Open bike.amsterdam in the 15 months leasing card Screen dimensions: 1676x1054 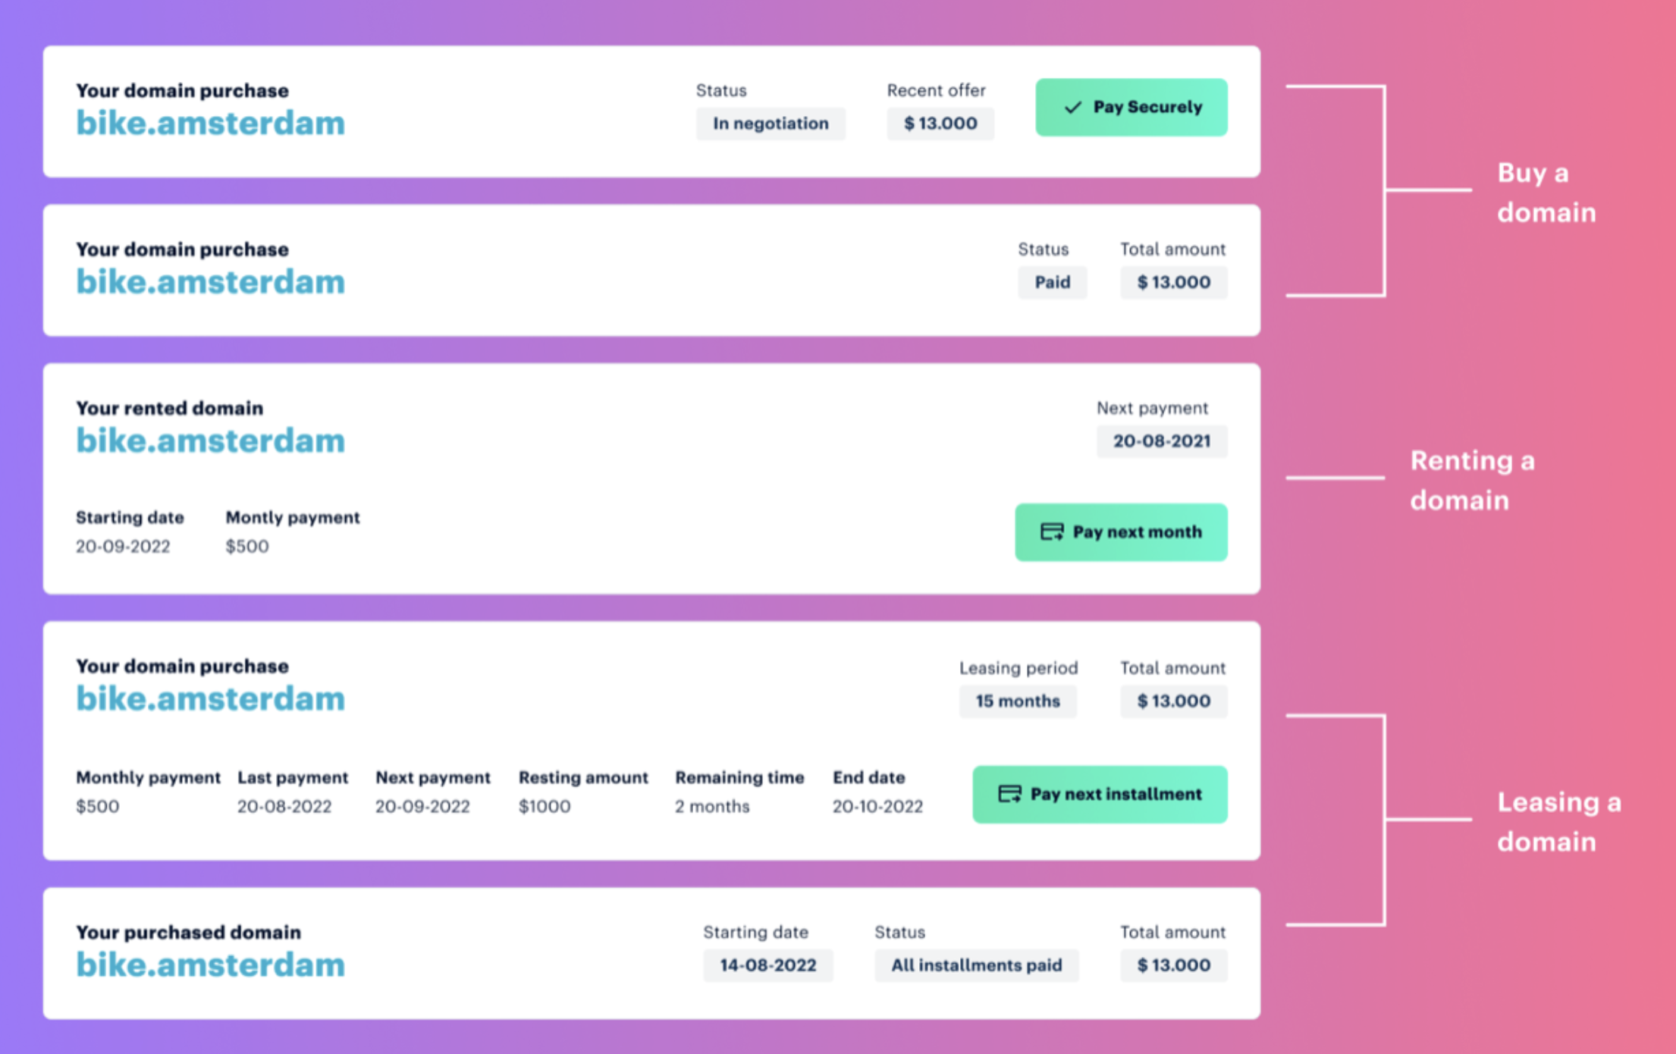click(210, 698)
